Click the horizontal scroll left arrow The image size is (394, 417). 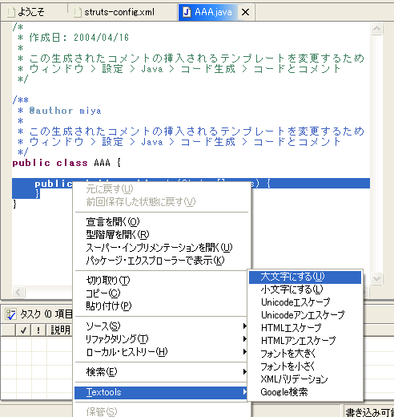pyautogui.click(x=18, y=292)
